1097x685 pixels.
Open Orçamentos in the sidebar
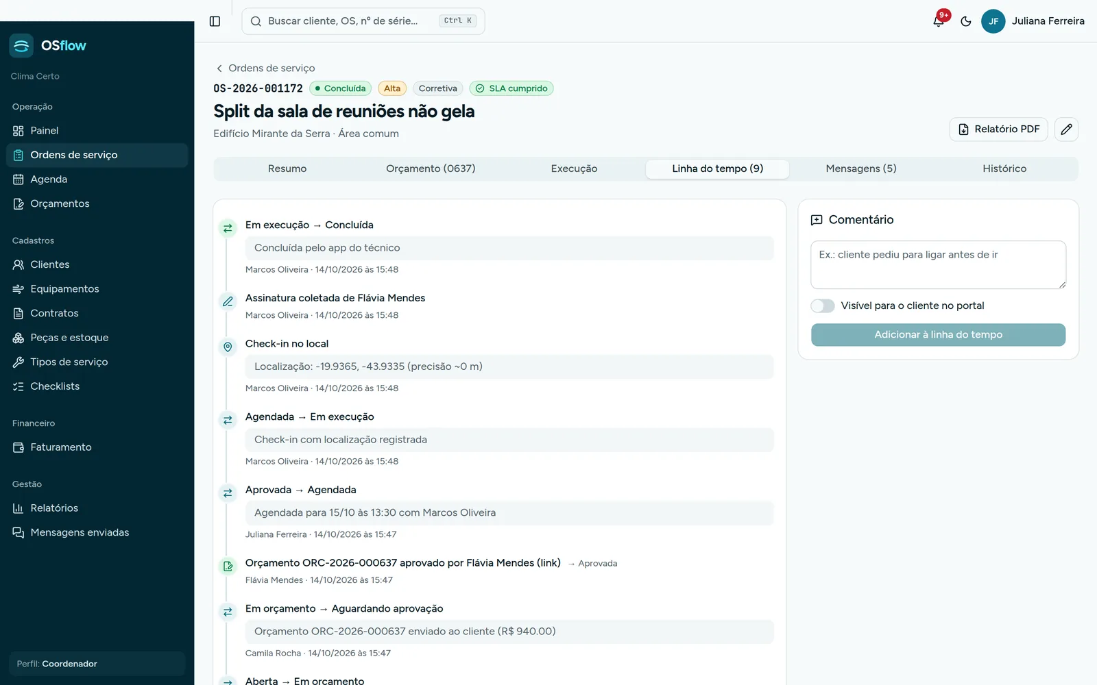click(x=97, y=203)
